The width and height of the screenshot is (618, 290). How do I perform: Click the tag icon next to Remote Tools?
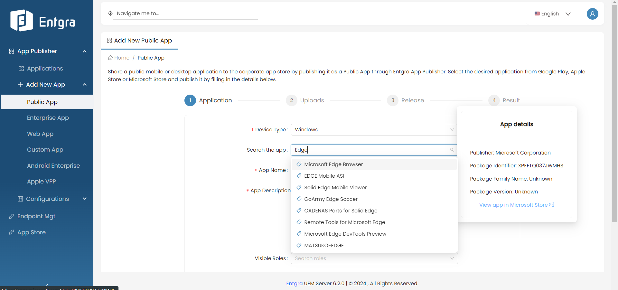point(299,222)
